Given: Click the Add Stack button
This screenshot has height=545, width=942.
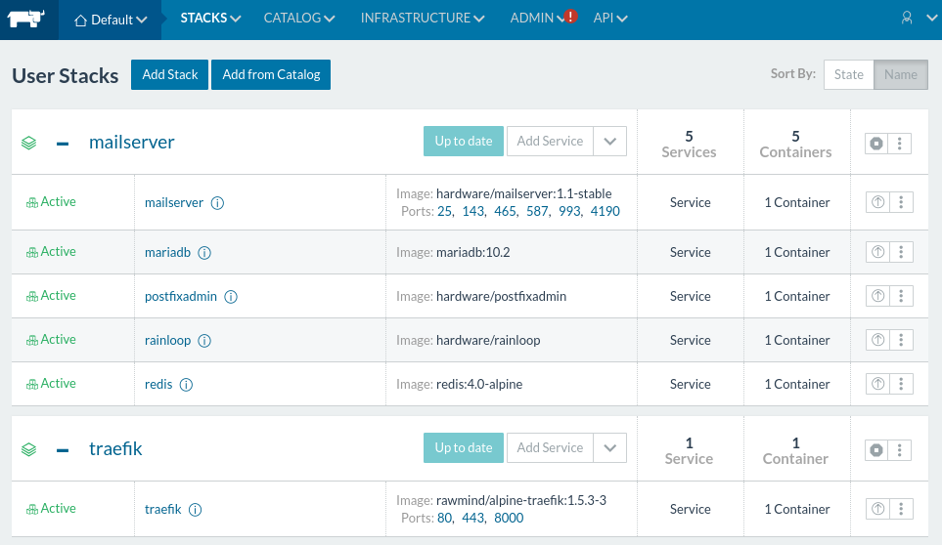Looking at the screenshot, I should [x=170, y=74].
